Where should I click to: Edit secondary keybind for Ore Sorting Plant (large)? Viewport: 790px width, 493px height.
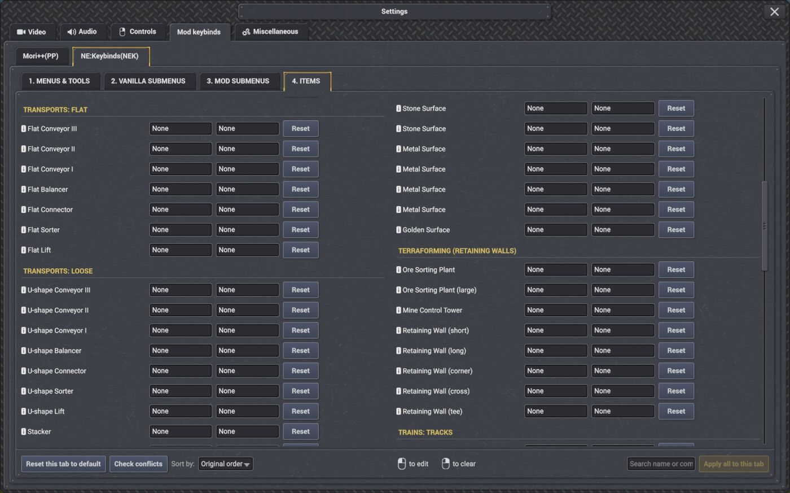click(x=623, y=290)
